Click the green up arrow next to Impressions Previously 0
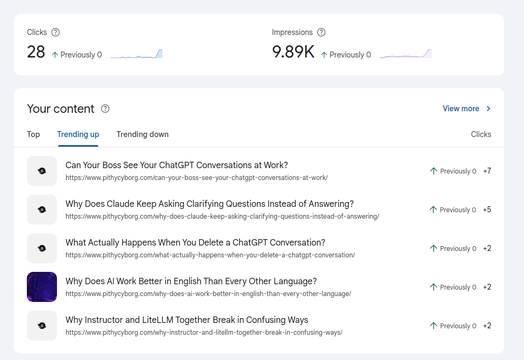This screenshot has height=360, width=524. tap(324, 55)
